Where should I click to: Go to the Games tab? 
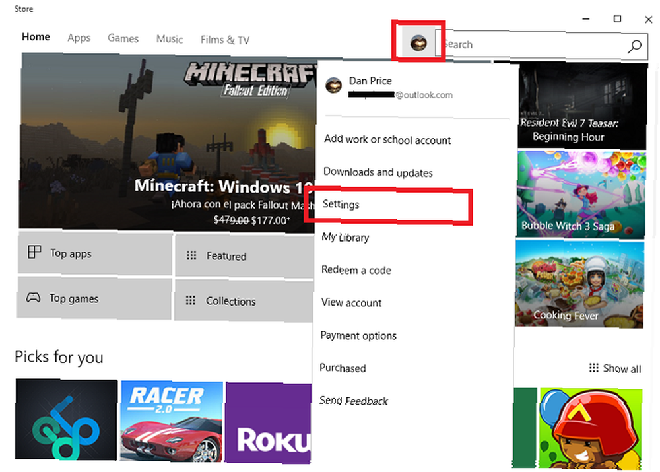[123, 38]
